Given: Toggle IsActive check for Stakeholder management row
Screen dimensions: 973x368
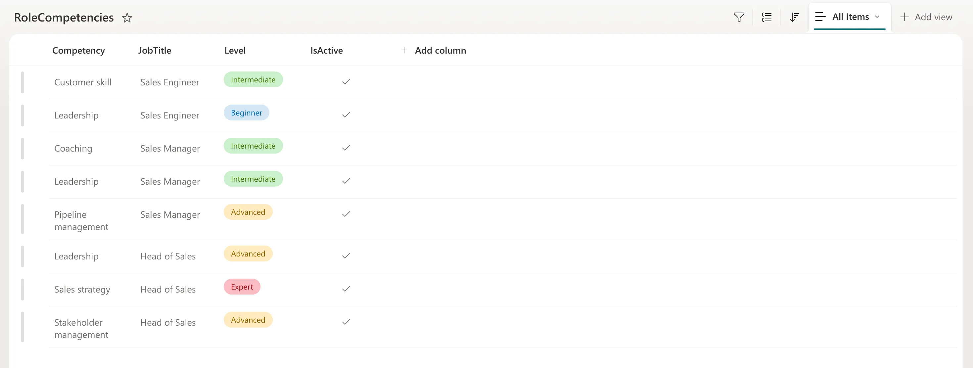Looking at the screenshot, I should pyautogui.click(x=346, y=322).
